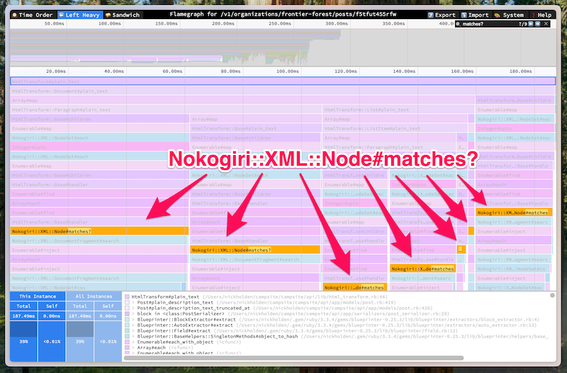567x373 pixels.
Task: Switch the System color theme
Action: point(509,15)
